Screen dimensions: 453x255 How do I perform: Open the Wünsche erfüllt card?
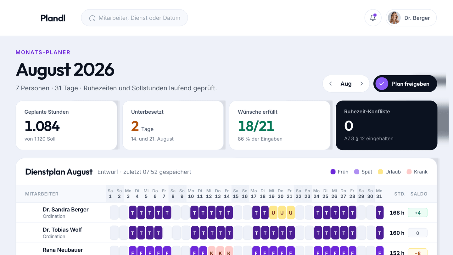(280, 125)
